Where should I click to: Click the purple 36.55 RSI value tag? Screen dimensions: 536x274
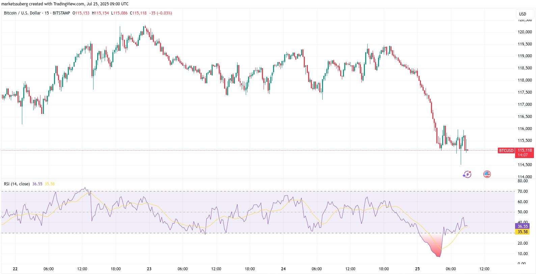pos(522,226)
